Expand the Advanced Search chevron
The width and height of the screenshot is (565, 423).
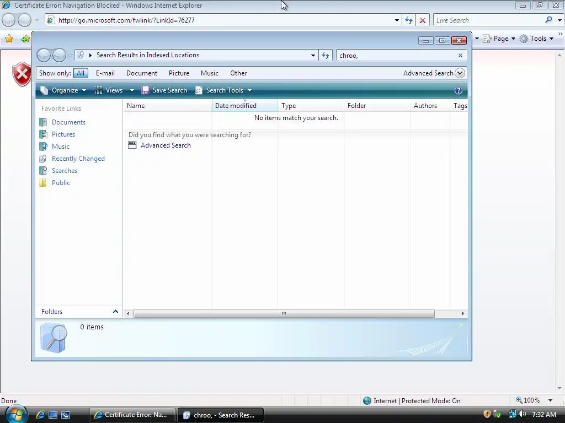tap(460, 73)
